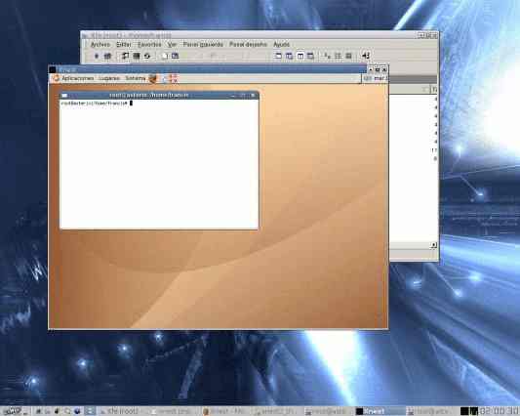
Task: Click the new folder icon in xfe toolbar
Action: pos(175,56)
